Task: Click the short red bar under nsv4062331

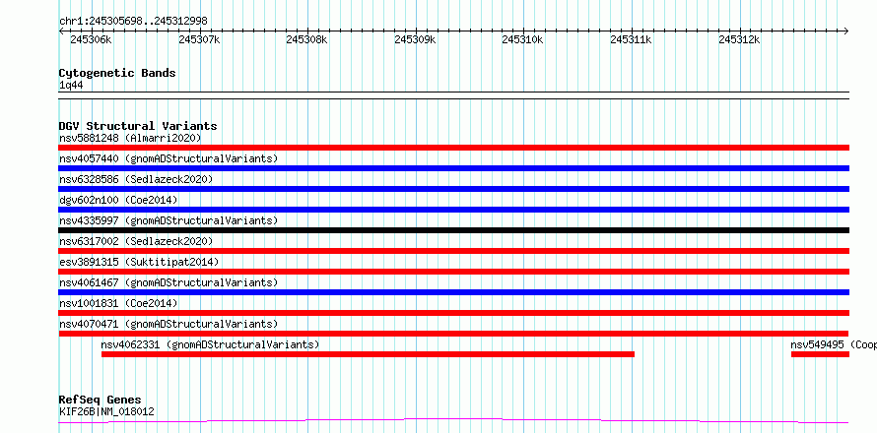Action: [x=368, y=354]
